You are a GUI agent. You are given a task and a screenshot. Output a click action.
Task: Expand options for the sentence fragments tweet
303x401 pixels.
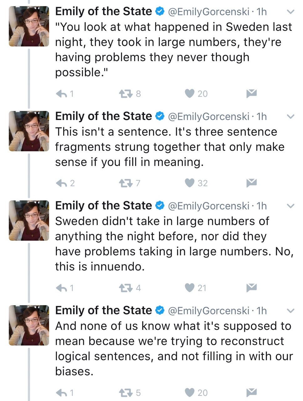pos(290,117)
